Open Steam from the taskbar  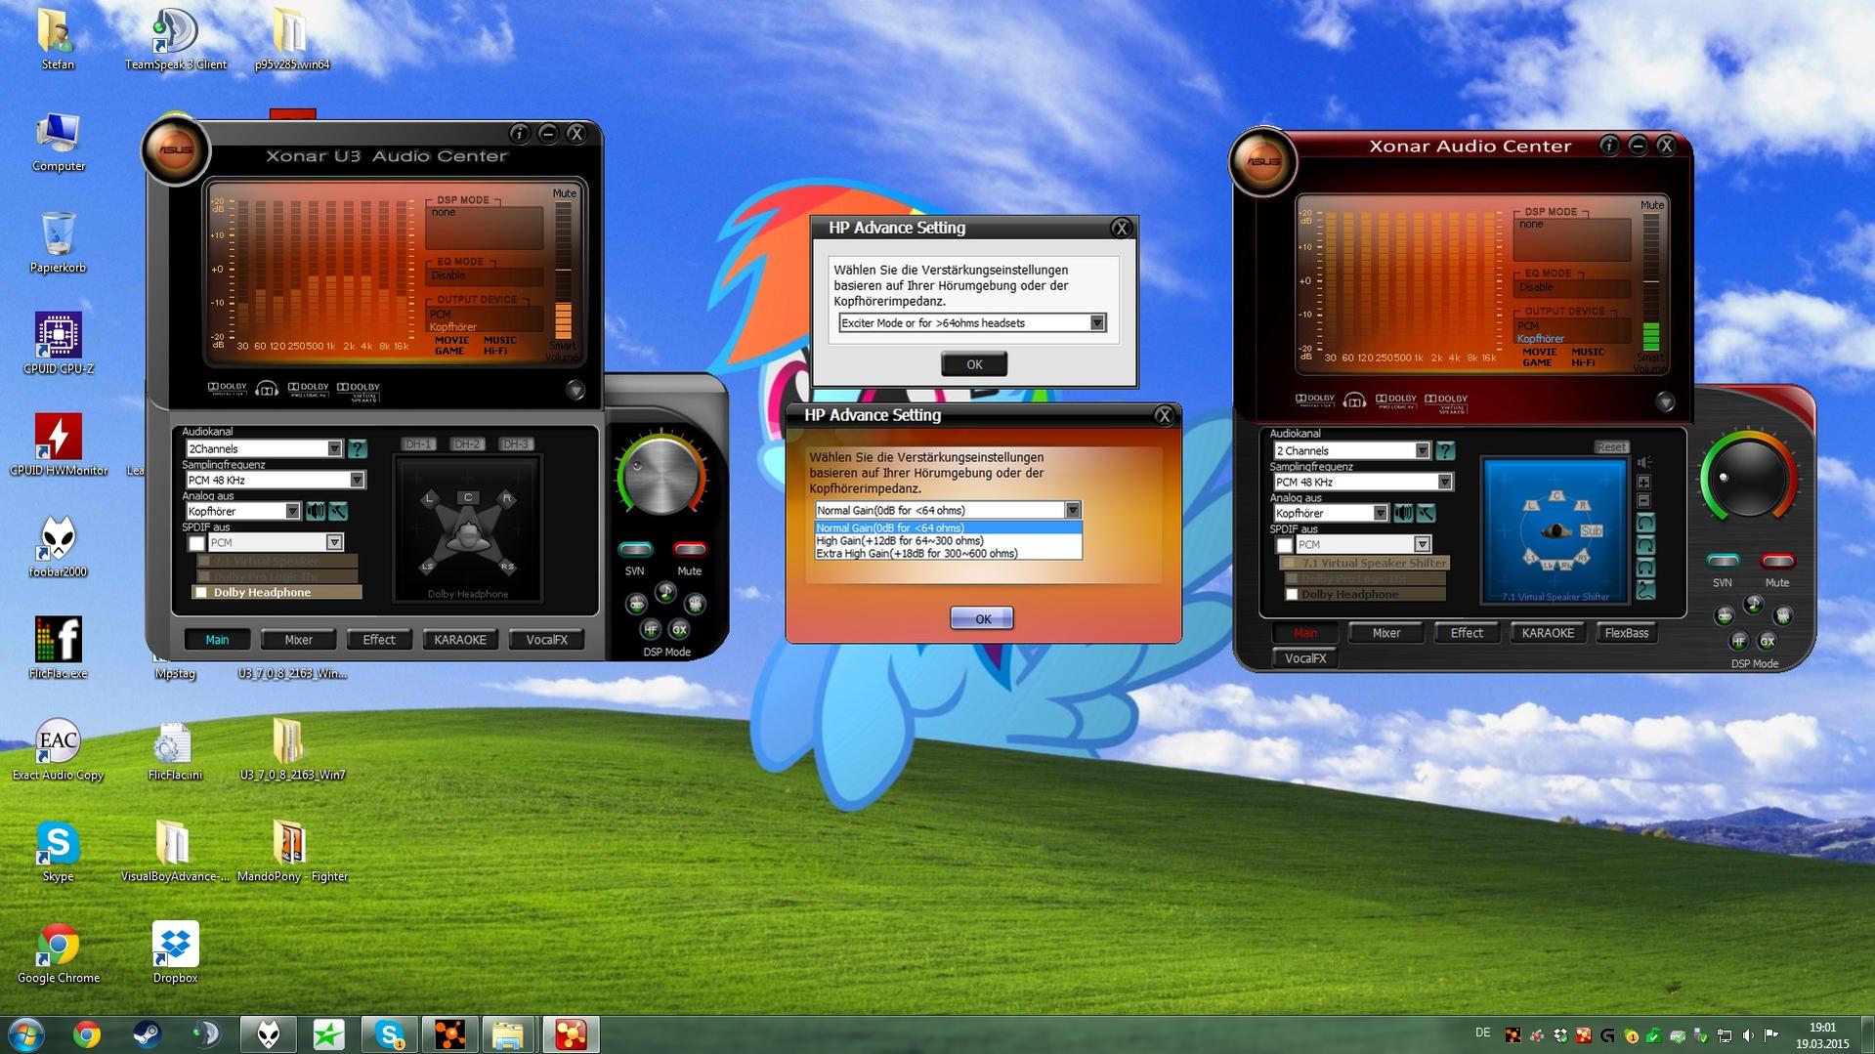tap(147, 1034)
